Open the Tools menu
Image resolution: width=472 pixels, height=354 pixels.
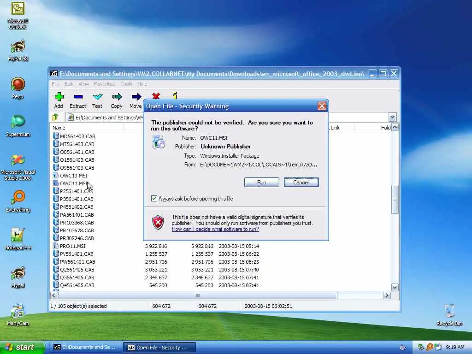(126, 84)
